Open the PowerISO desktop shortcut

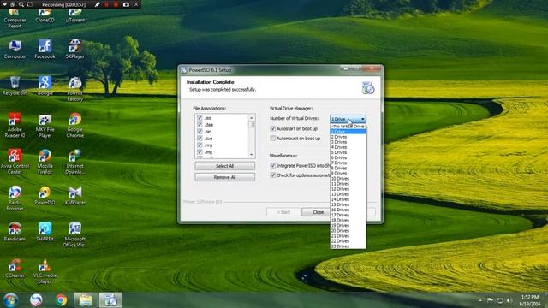coord(45,196)
